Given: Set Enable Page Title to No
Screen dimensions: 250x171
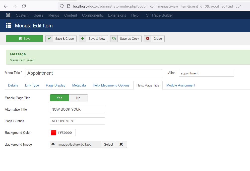Looking at the screenshot, I should tap(78, 98).
